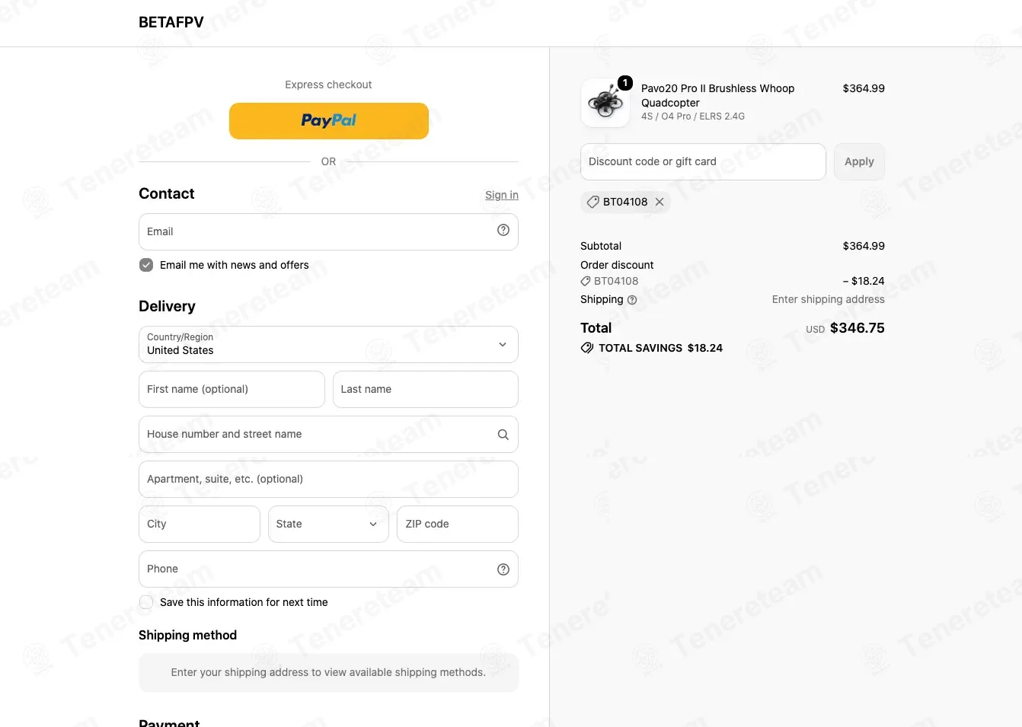This screenshot has width=1022, height=727.
Task: Uncheck Email me with news and offers
Action: 146,265
